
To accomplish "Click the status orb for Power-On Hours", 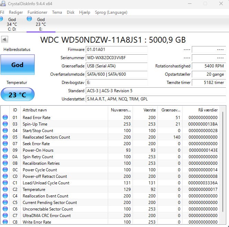I will pyautogui.click(x=5, y=150).
